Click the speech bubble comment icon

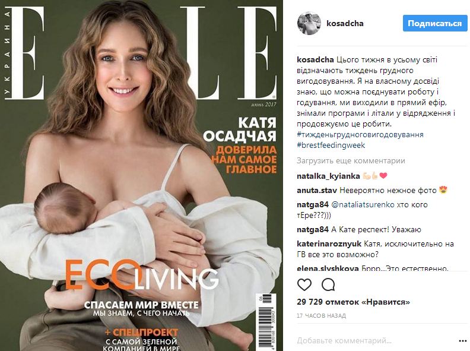click(328, 284)
